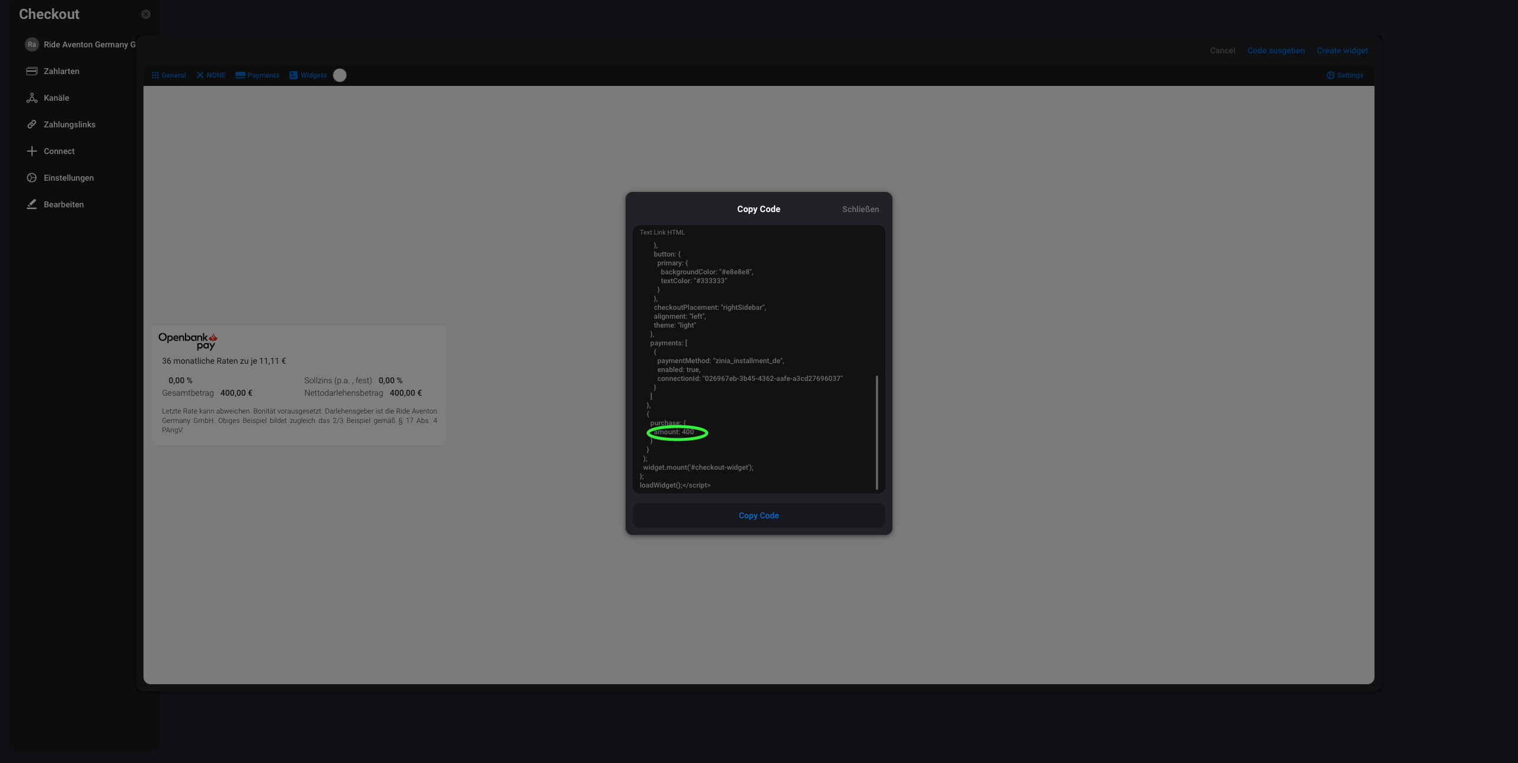
Task: Click the connectionId line in the code
Action: pos(750,379)
